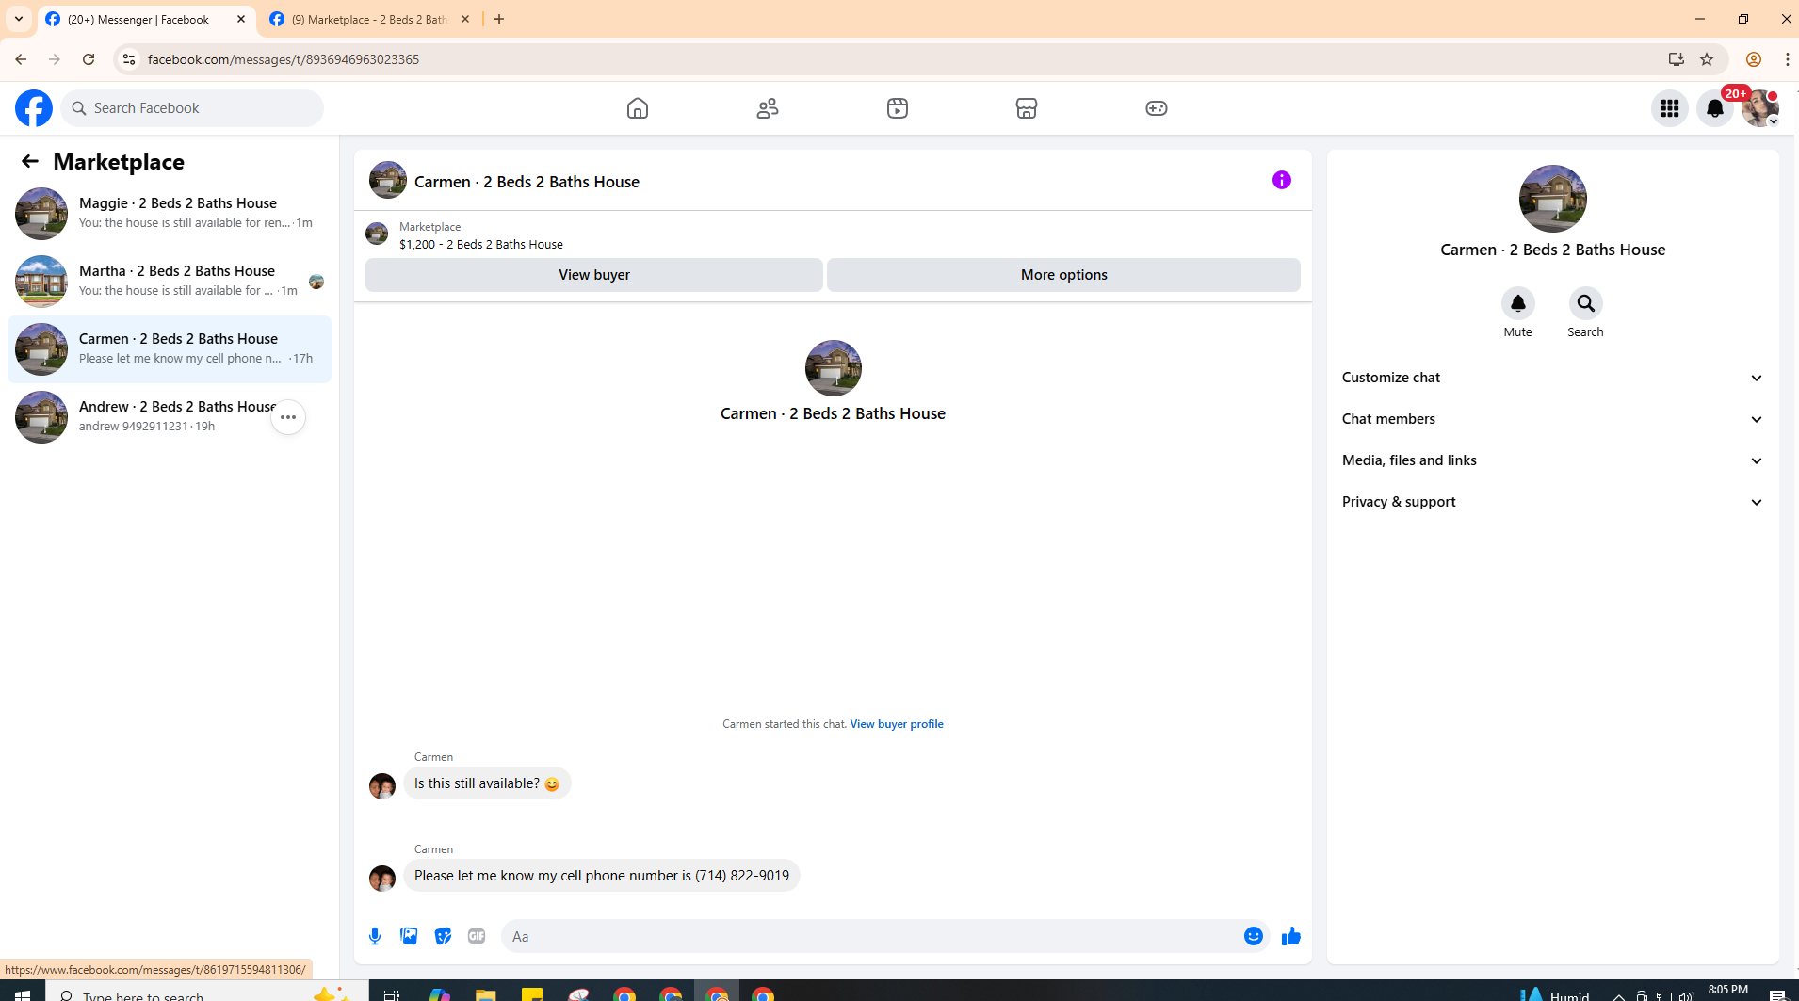Mute the Carmen conversation

[x=1518, y=304]
